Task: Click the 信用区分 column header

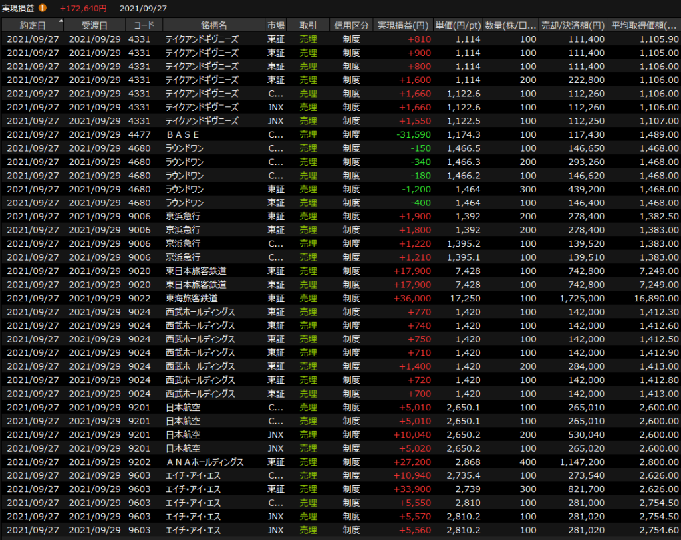Action: tap(352, 25)
